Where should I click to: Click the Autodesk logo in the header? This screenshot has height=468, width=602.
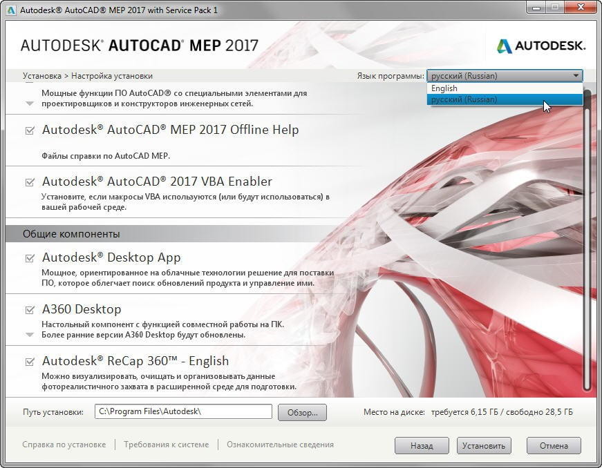(541, 46)
